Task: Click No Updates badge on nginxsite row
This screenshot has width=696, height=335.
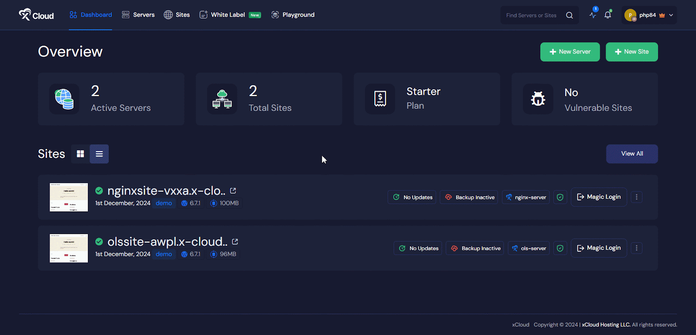Action: click(x=412, y=197)
